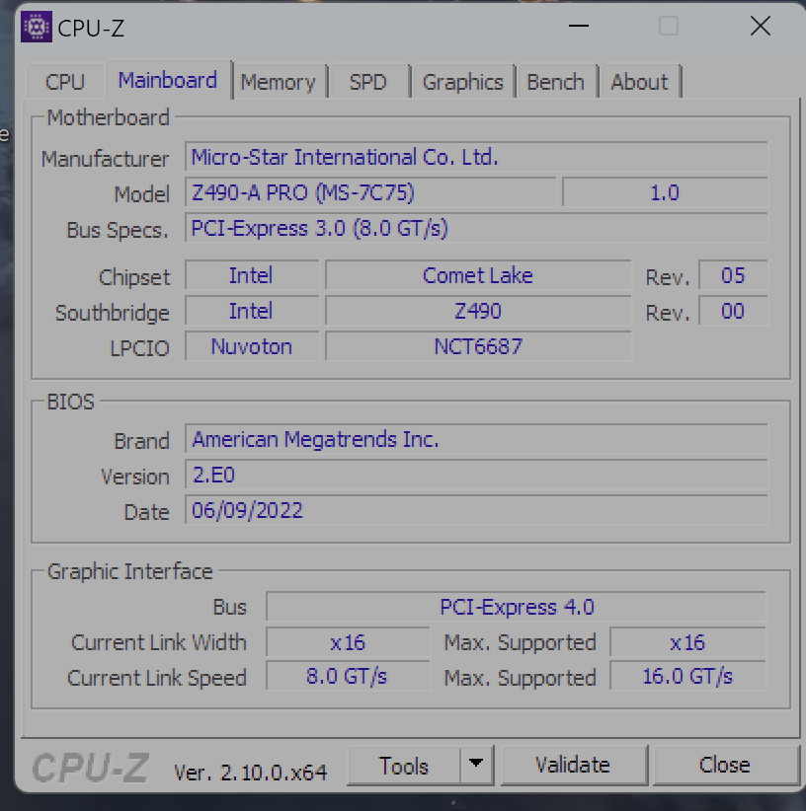Click BIOS brand American Megatrends Inc.
Screen dimensions: 806x811
click(476, 439)
